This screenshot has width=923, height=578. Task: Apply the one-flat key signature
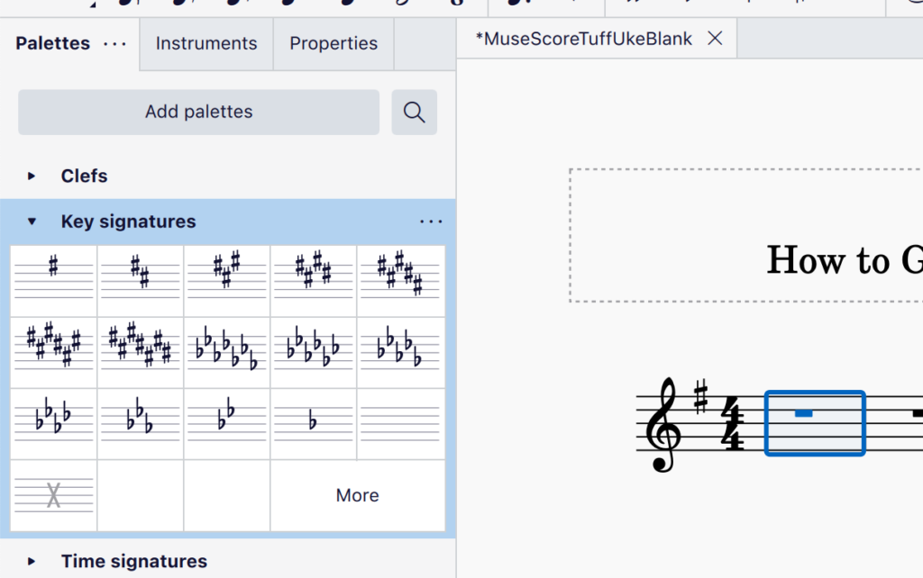[313, 420]
